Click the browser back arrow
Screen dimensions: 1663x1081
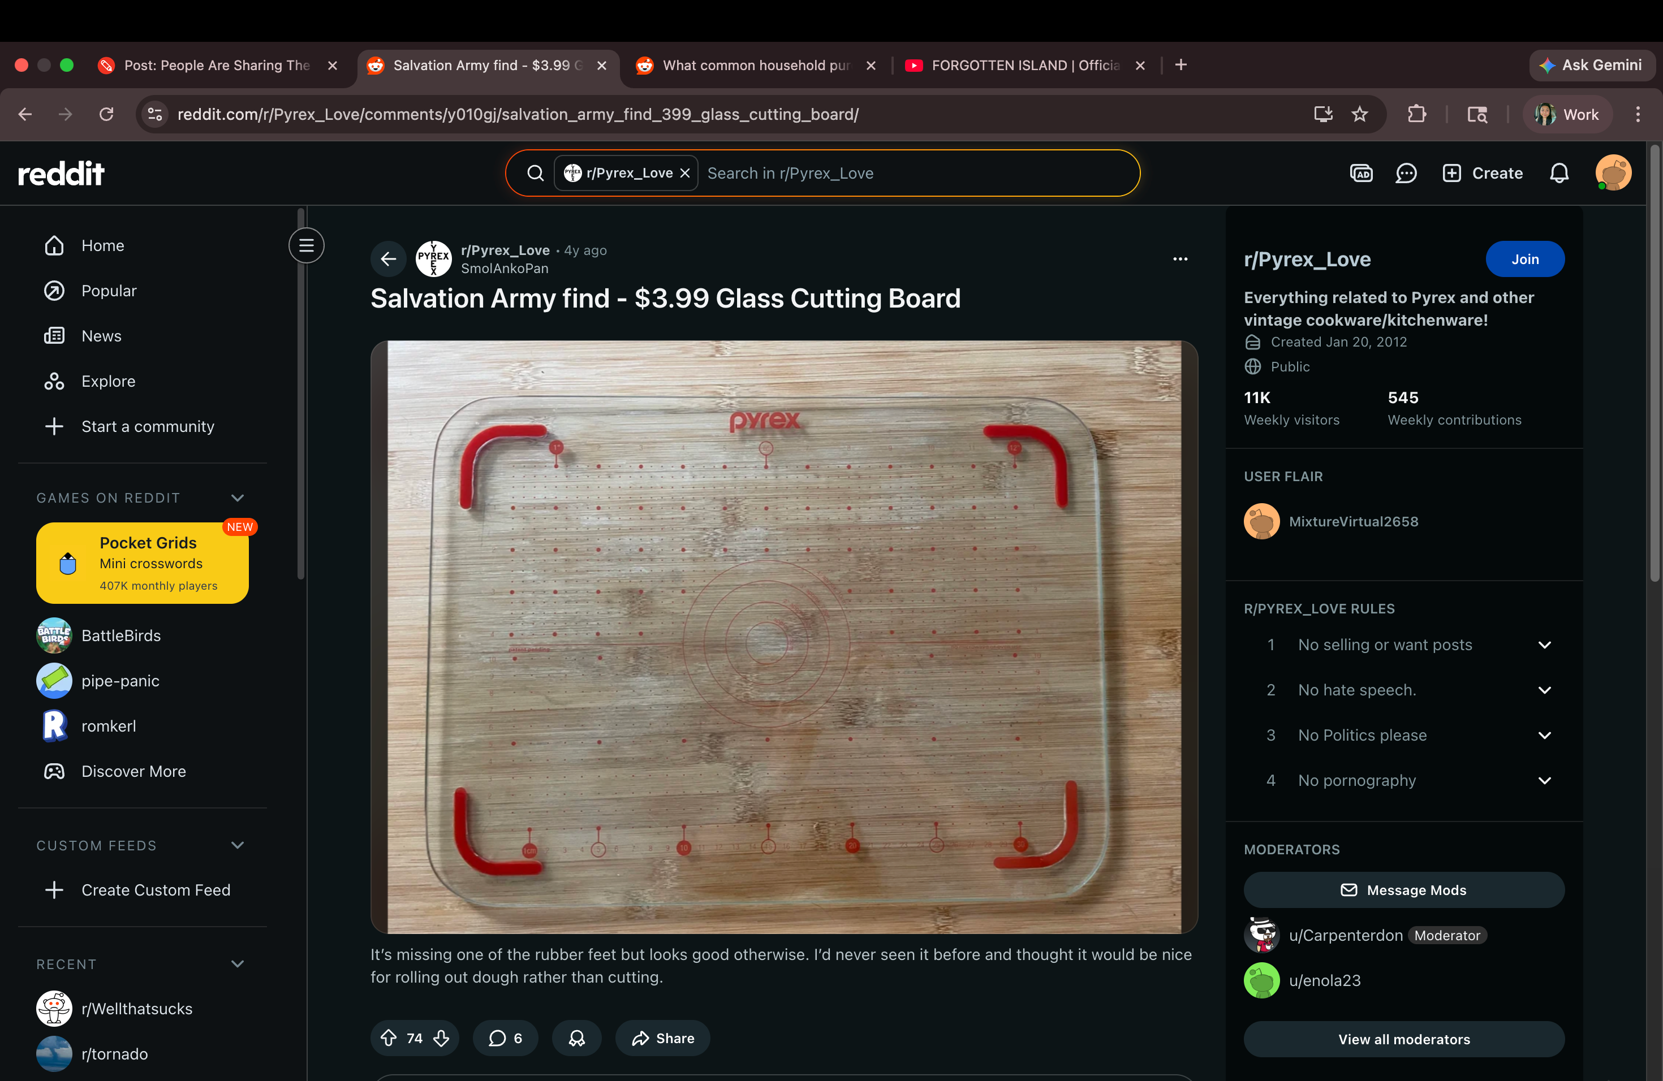pos(26,115)
